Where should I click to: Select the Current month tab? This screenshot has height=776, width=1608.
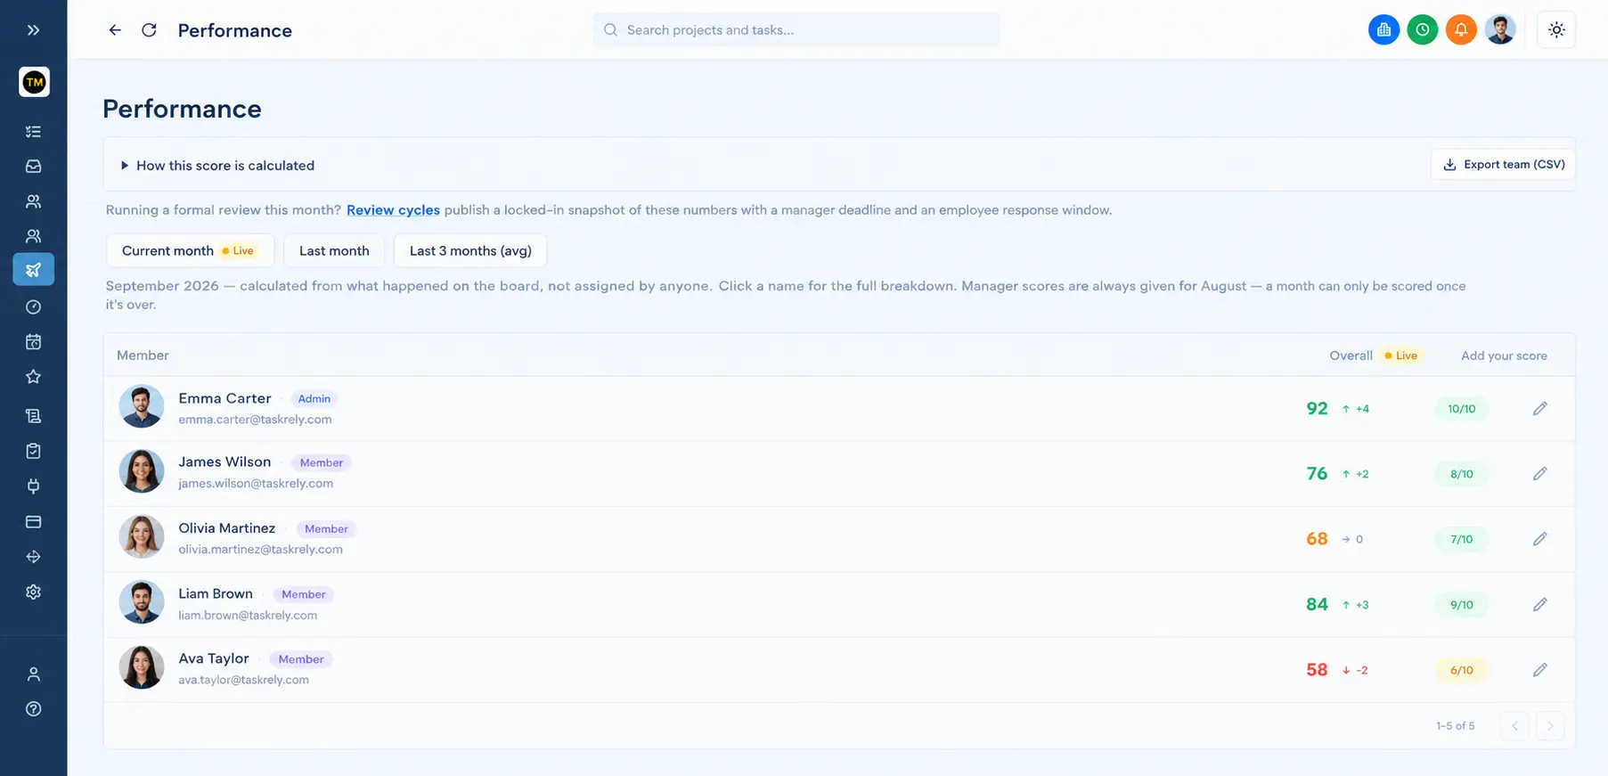[190, 250]
